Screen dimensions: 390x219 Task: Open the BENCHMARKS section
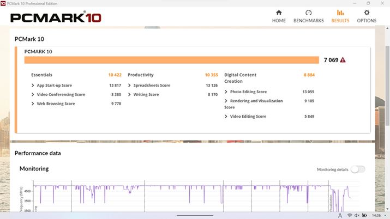[309, 16]
